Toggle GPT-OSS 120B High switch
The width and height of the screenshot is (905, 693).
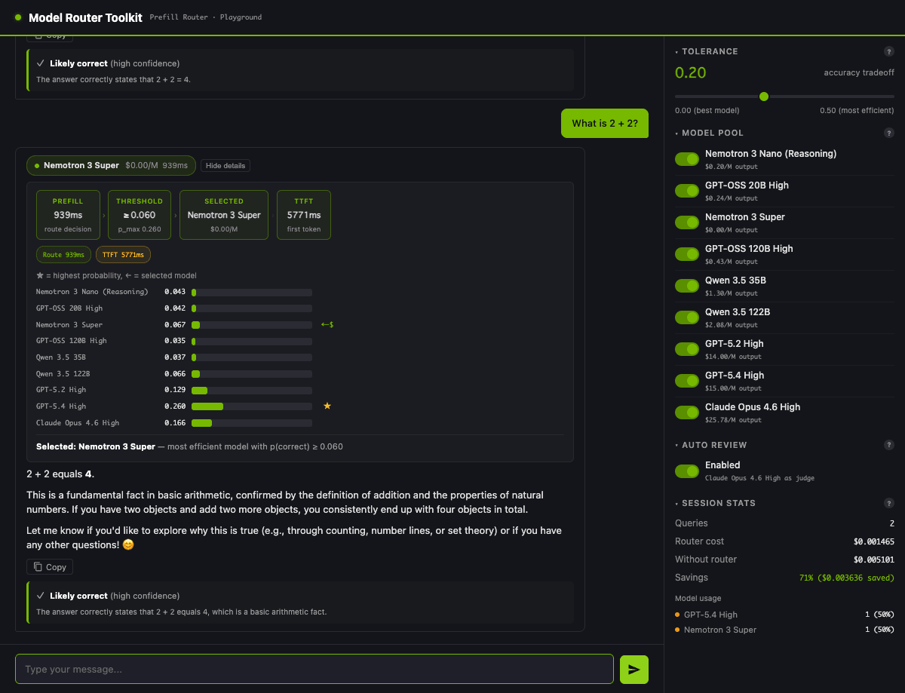pyautogui.click(x=687, y=254)
